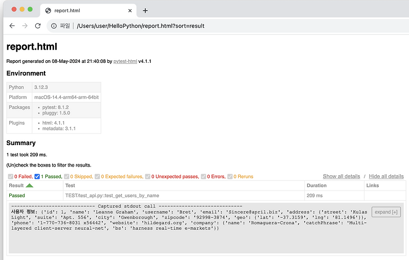This screenshot has width=409, height=260.
Task: Click the Links column header
Action: [385, 185]
